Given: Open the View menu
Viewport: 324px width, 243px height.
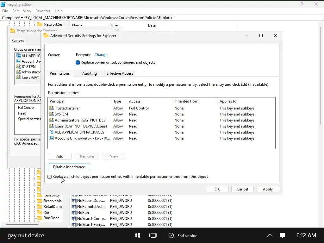Looking at the screenshot, I should [27, 11].
